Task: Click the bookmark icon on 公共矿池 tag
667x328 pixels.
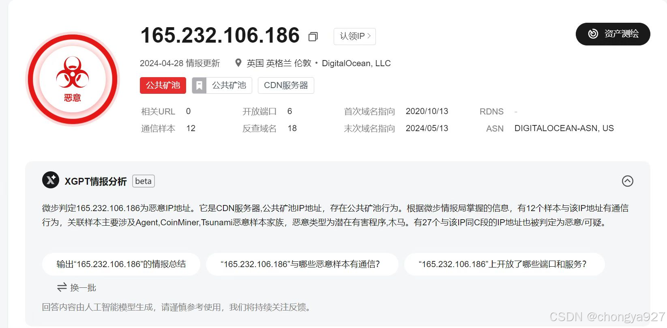Action: point(199,85)
